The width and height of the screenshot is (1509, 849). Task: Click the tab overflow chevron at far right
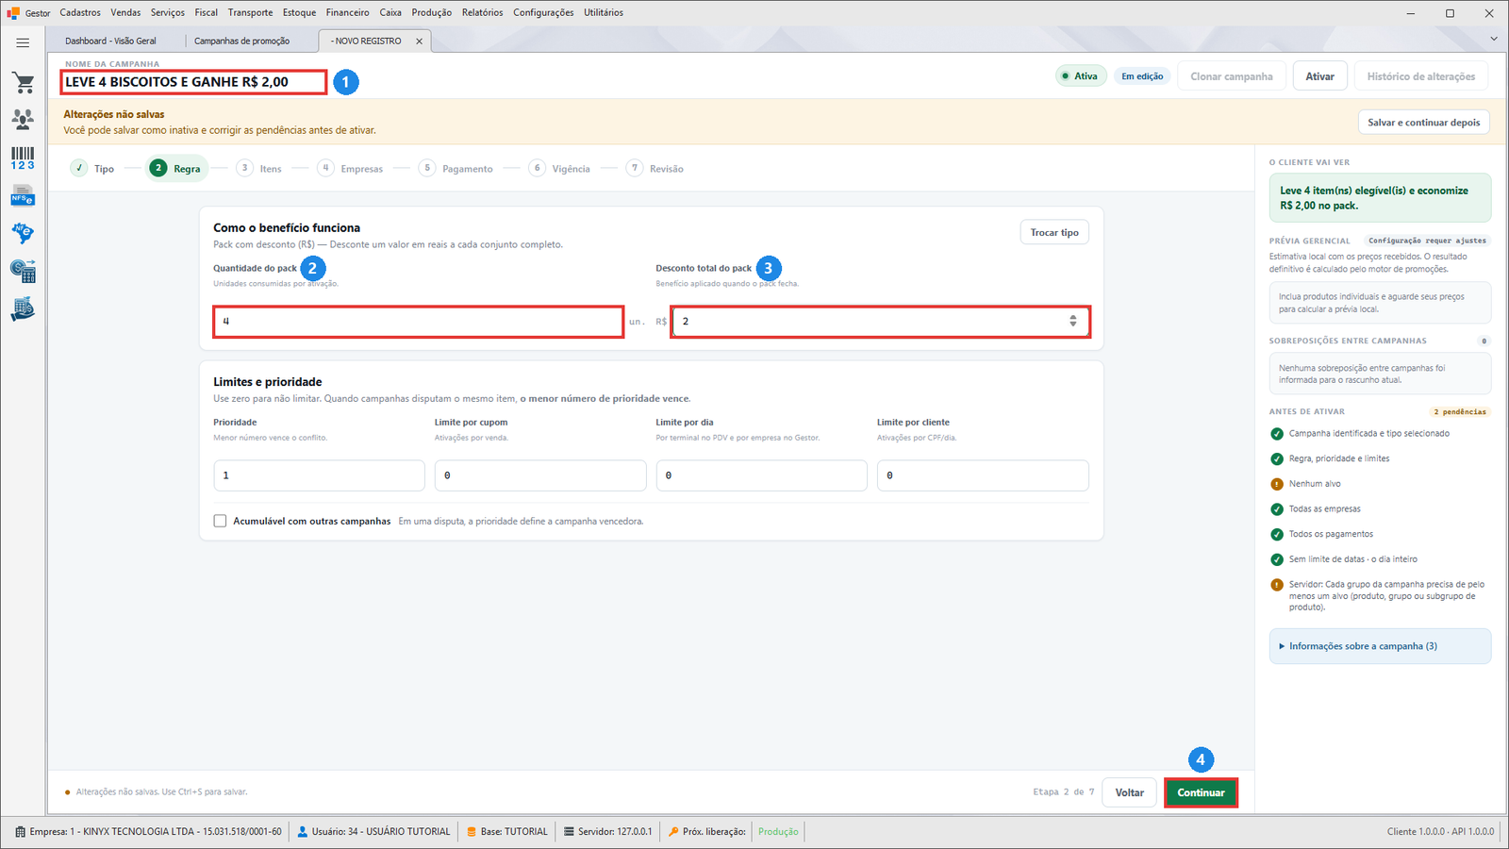point(1494,39)
